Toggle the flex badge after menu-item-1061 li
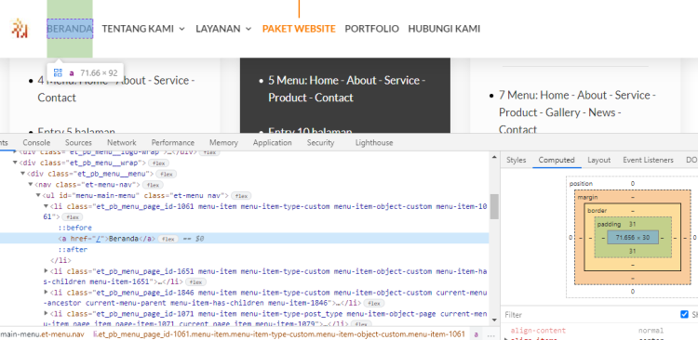Image resolution: width=698 pixels, height=340 pixels. (x=72, y=217)
